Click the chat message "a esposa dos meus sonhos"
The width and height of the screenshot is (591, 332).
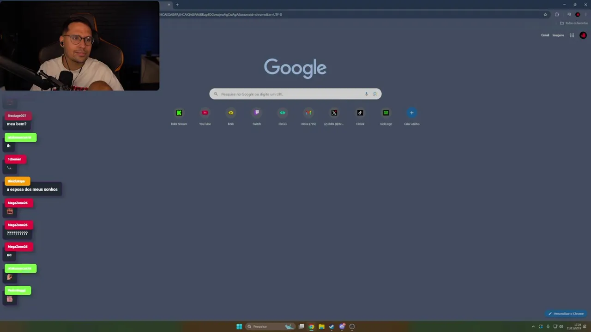tap(32, 190)
